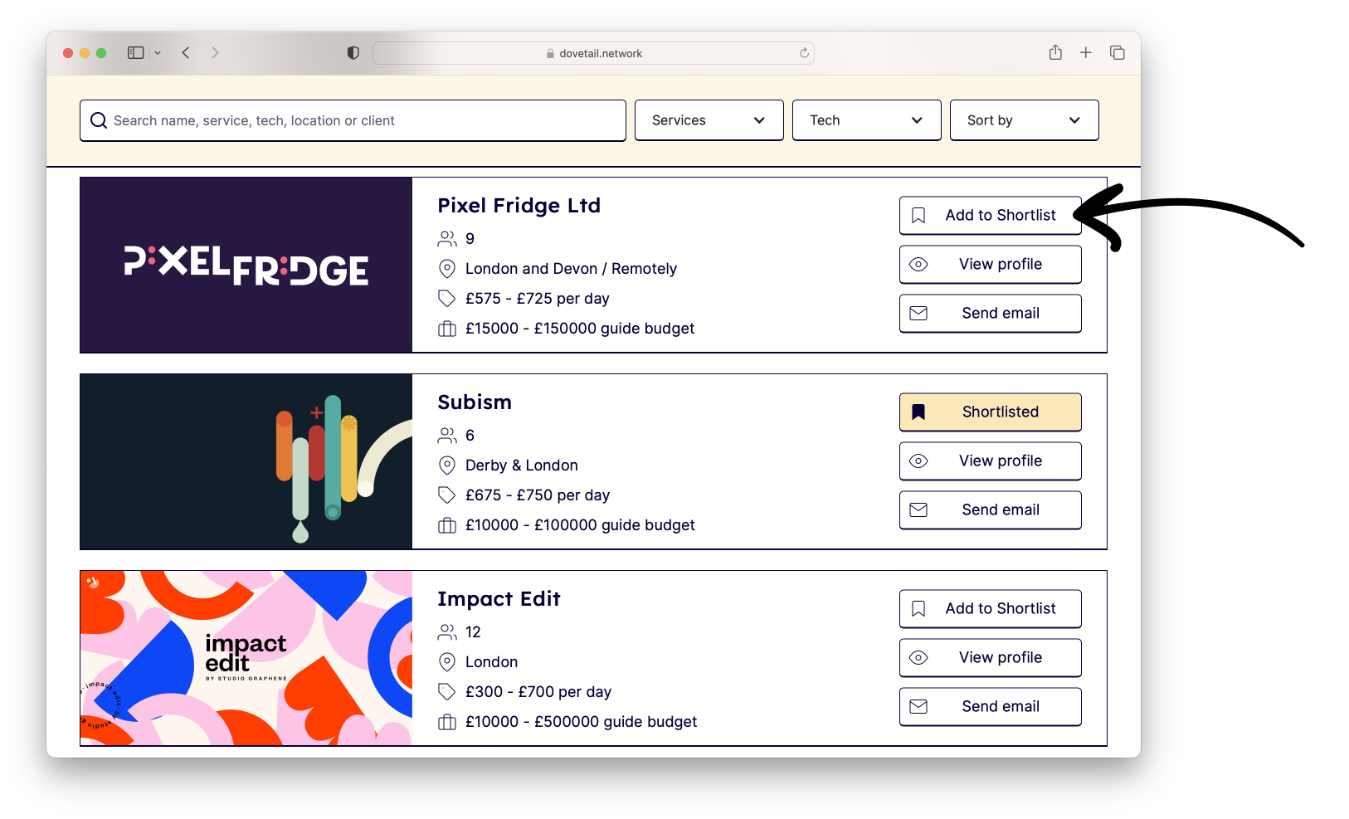Open the Subism title
1349x819 pixels.
pyautogui.click(x=475, y=402)
